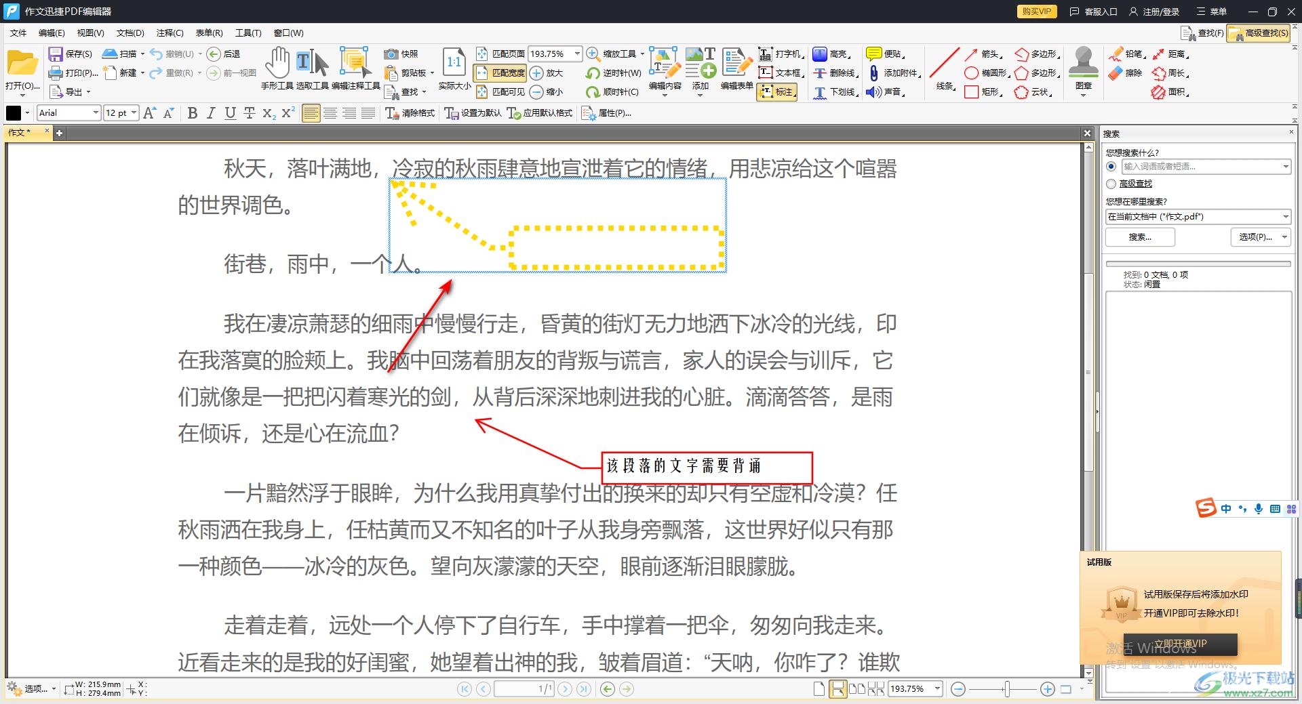Click the Fit Visible (匹配可见) icon

click(x=482, y=92)
